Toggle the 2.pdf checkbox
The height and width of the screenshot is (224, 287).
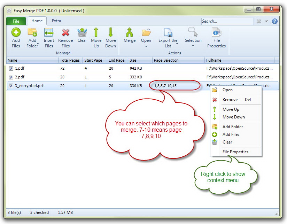pyautogui.click(x=11, y=77)
